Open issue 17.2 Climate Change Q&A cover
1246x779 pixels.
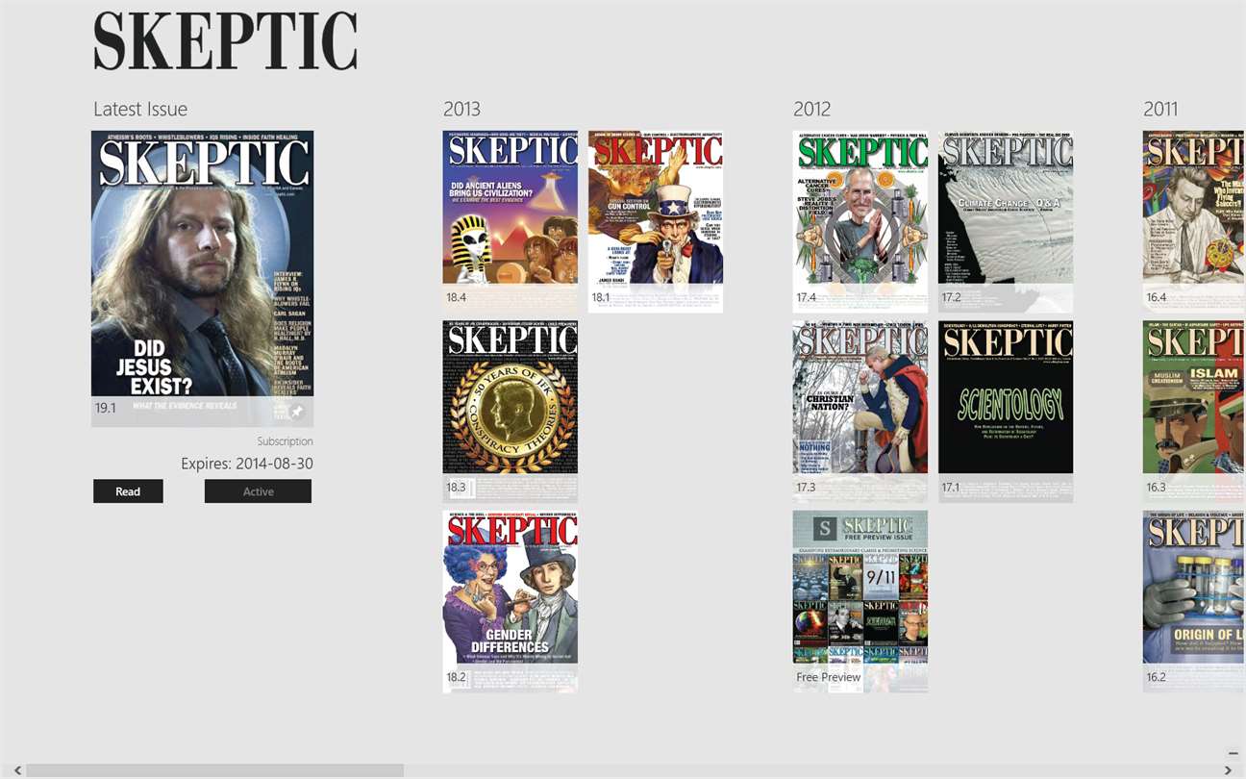(1006, 221)
